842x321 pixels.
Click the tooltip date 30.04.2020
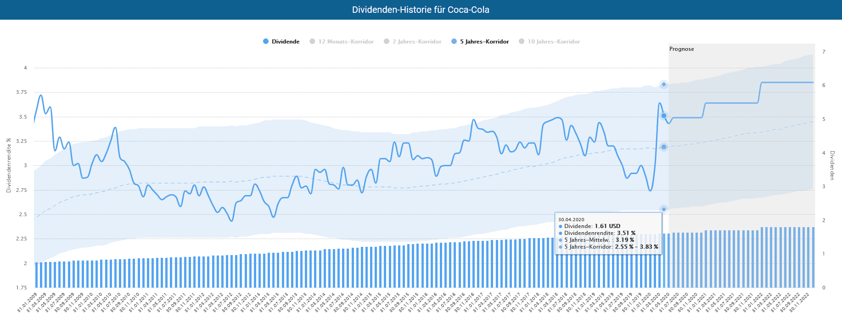[x=571, y=220]
